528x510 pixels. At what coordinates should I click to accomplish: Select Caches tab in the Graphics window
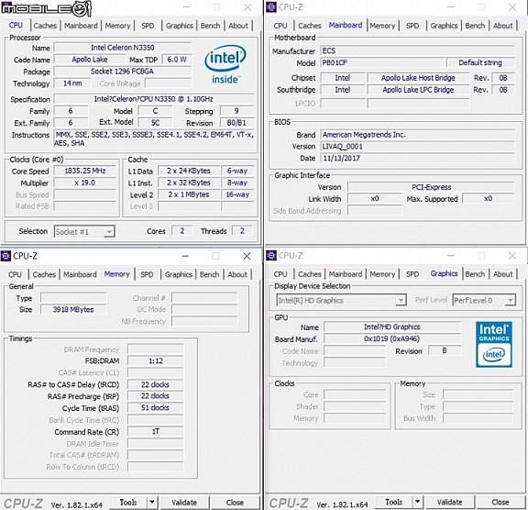[x=310, y=274]
